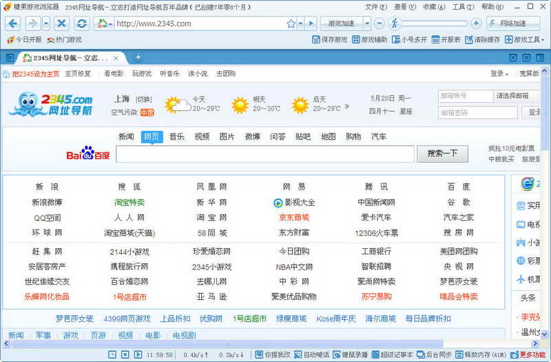The width and height of the screenshot is (551, 362).
Task: Open 小号多开 multi-account tool
Action: (409, 40)
